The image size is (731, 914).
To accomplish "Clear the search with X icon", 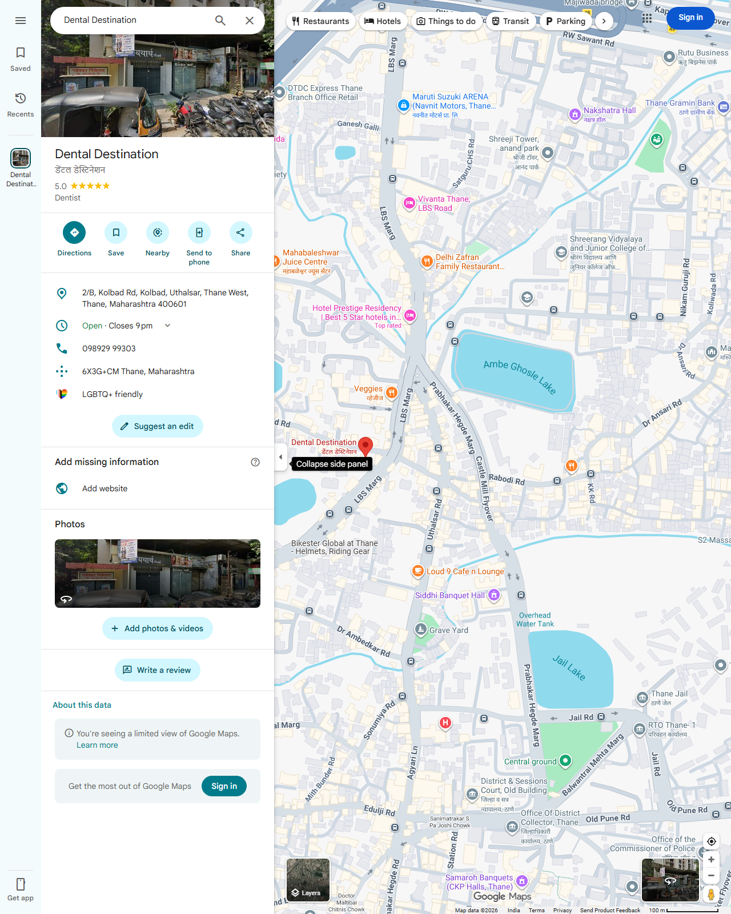I will [250, 21].
